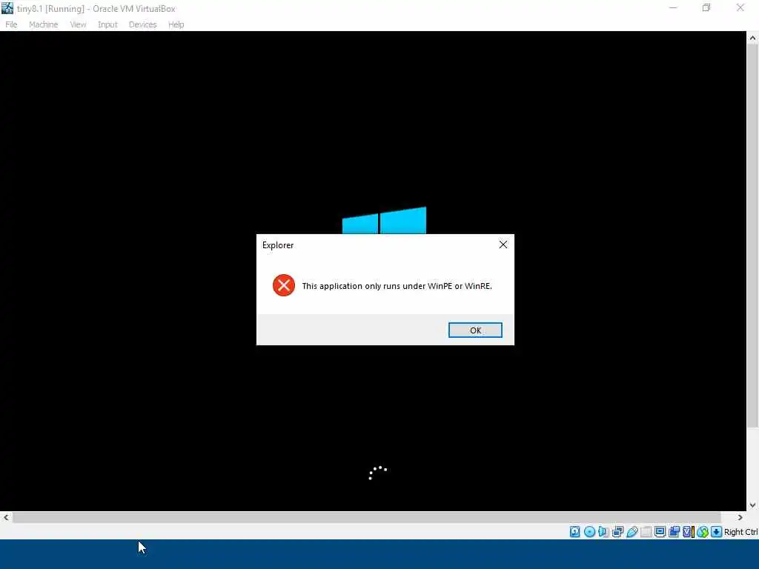Click the horizontal scrollbar thumb
This screenshot has width=759, height=569.
point(367,517)
